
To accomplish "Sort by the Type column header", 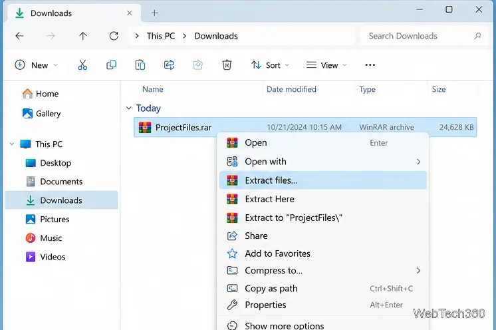I will tap(367, 89).
